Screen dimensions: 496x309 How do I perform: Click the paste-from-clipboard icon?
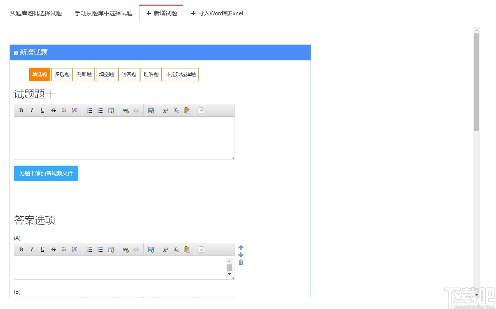pos(187,110)
